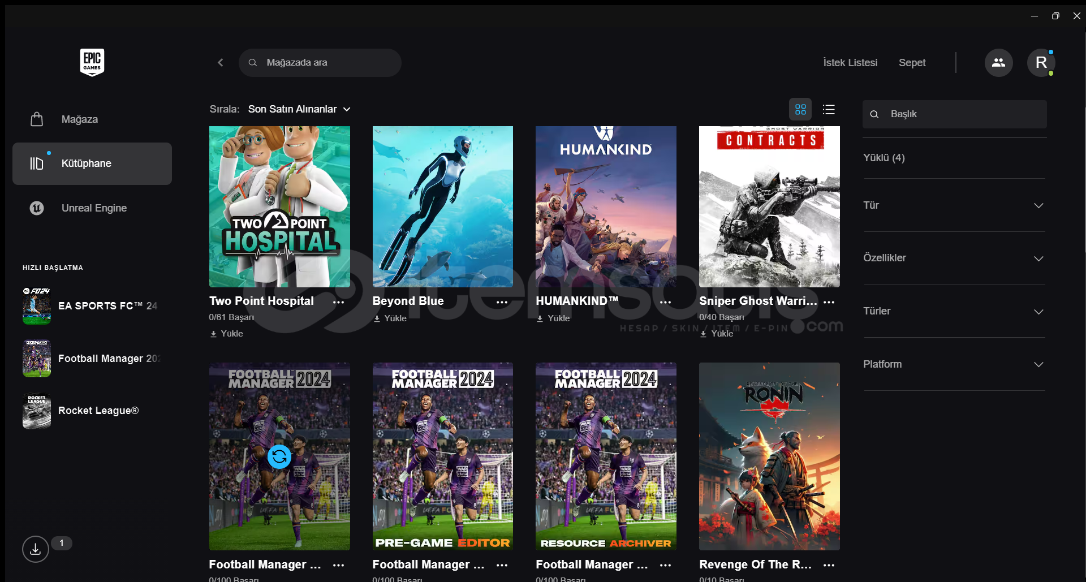Open HUMANKIND cover art
1086x582 pixels.
click(x=606, y=206)
